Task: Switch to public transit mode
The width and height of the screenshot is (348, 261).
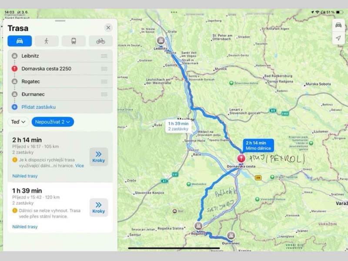Action: (x=74, y=41)
